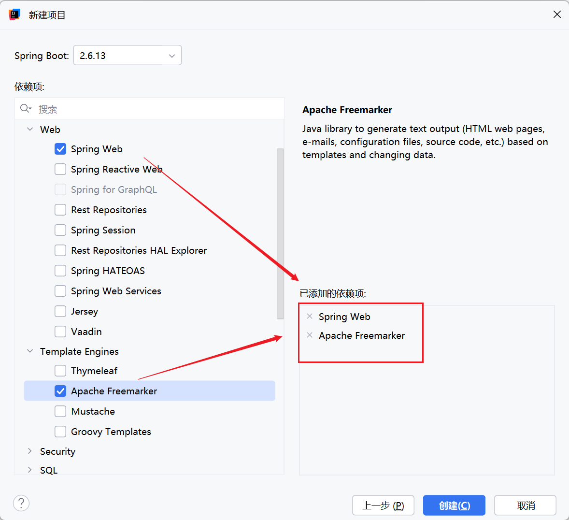Open the Spring Boot version dropdown
Image resolution: width=569 pixels, height=520 pixels.
coord(128,55)
